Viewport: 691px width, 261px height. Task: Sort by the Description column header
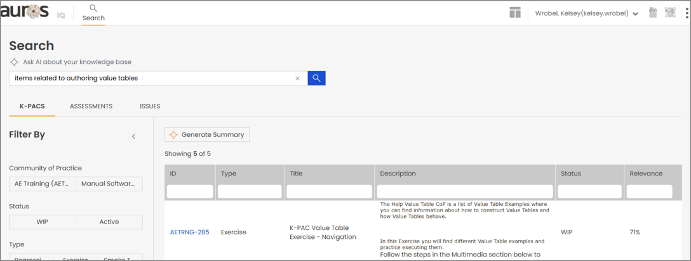[398, 174]
